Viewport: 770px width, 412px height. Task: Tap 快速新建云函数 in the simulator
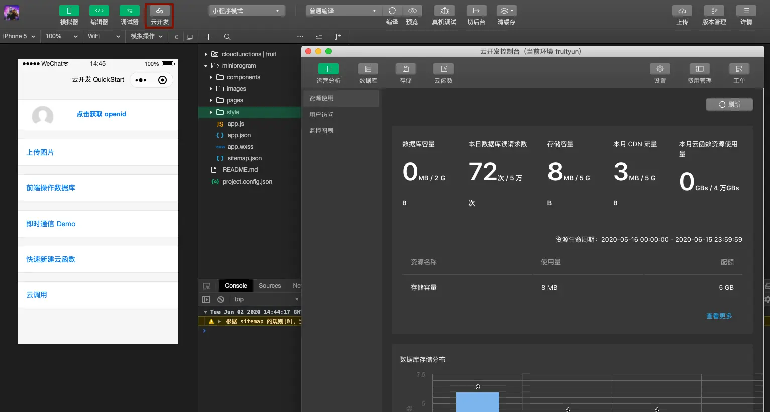click(x=98, y=259)
